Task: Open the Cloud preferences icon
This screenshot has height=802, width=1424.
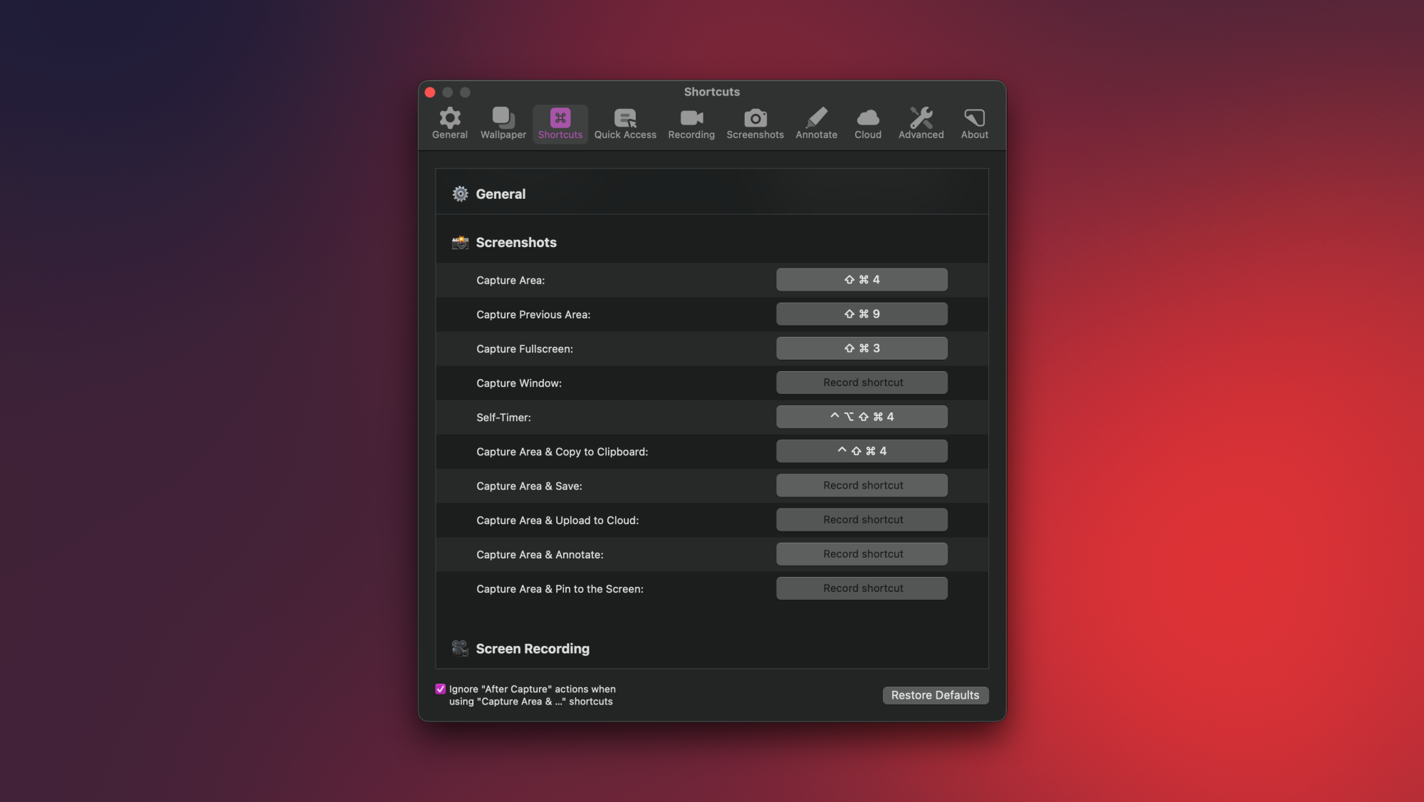Action: tap(867, 123)
